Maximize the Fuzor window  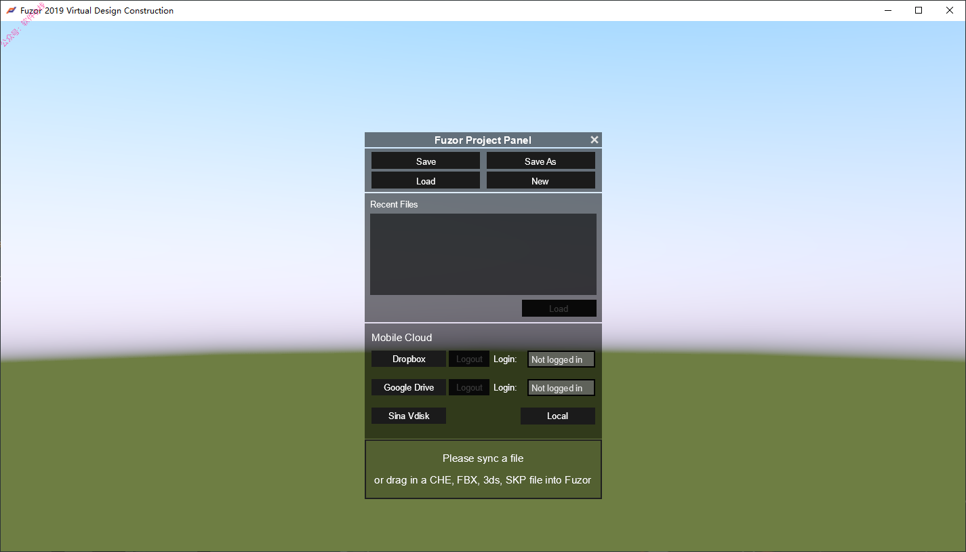pos(919,10)
